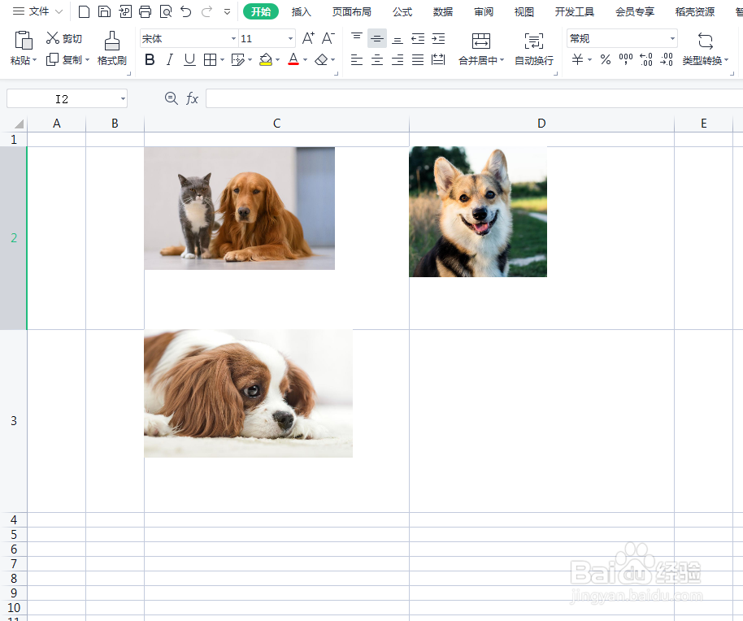Align text right

398,59
